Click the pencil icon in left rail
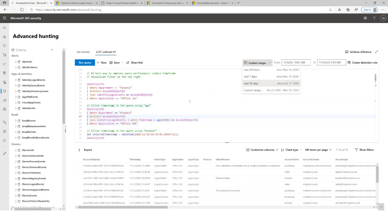Image resolution: width=388 pixels, height=218 pixels. click(x=5, y=154)
